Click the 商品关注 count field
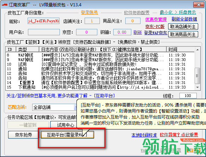This screenshot has height=157, width=206. [x=133, y=21]
